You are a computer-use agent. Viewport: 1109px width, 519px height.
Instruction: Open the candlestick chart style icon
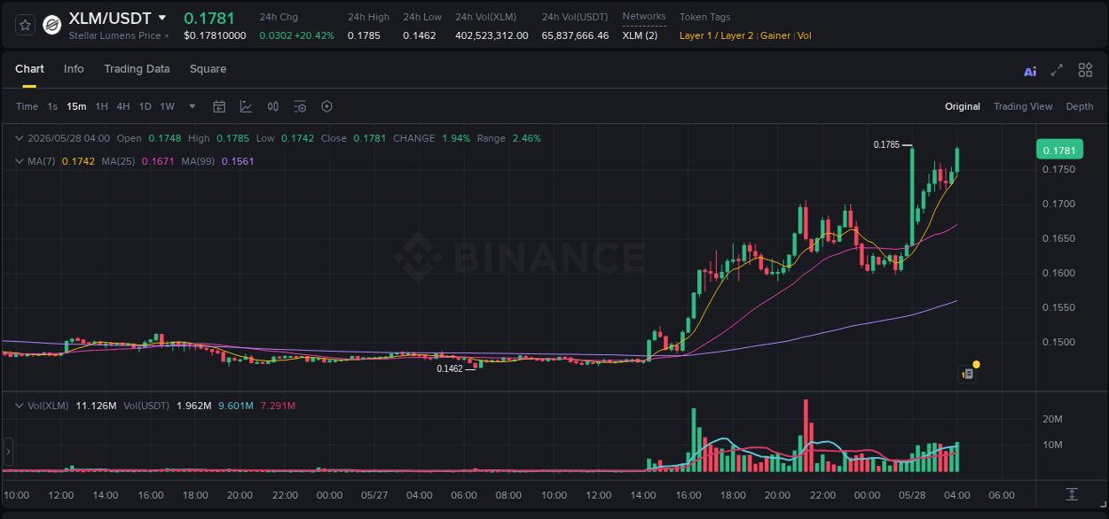pyautogui.click(x=273, y=106)
